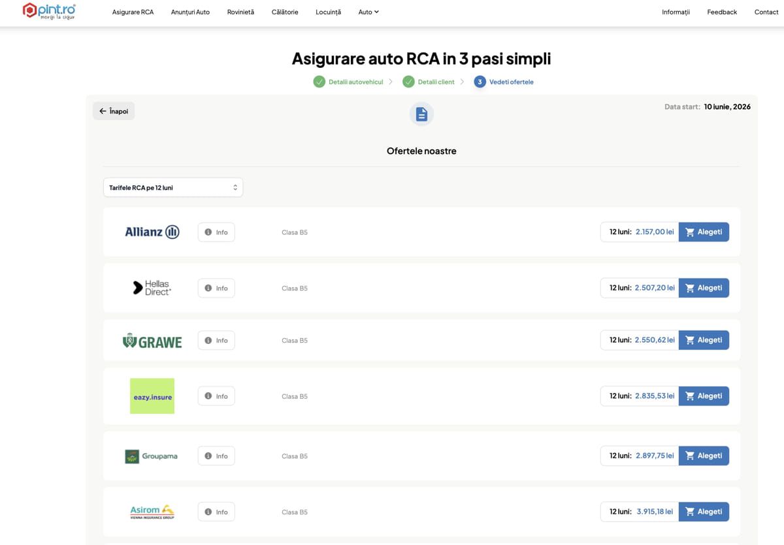Open the Tarifele RCA pe 12 luni dropdown
The height and width of the screenshot is (545, 784).
point(173,187)
